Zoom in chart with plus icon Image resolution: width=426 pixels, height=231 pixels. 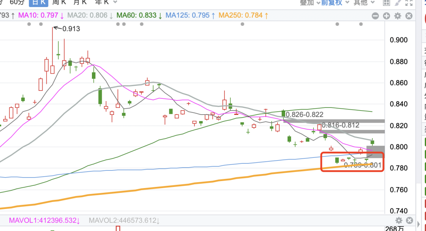pos(386,16)
